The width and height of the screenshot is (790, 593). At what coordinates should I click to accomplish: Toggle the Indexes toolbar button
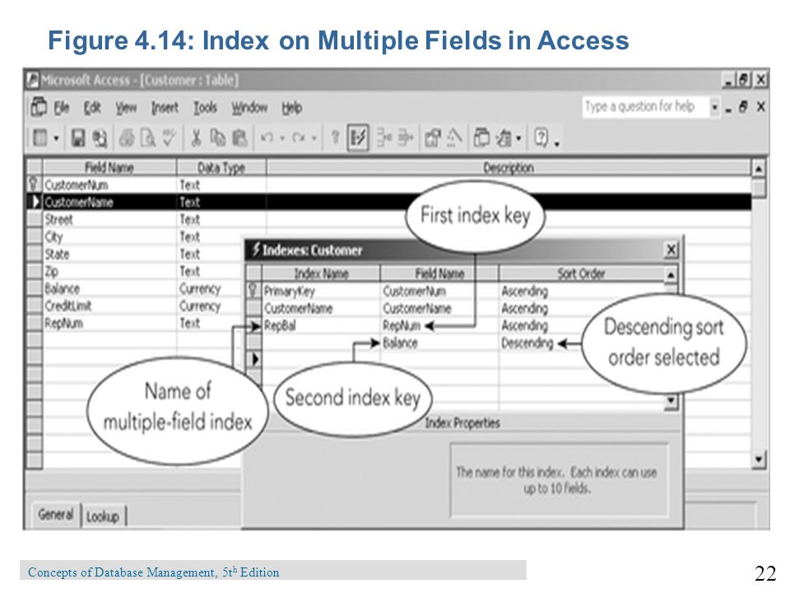pos(358,138)
